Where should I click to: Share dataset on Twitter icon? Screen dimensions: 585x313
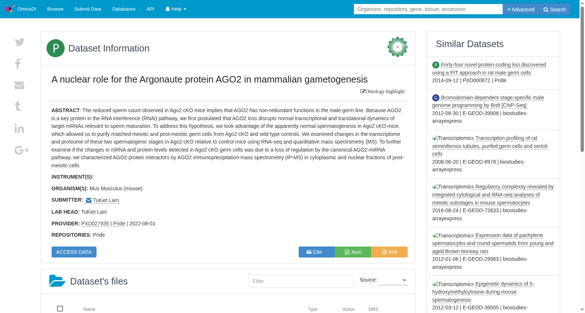tap(20, 42)
